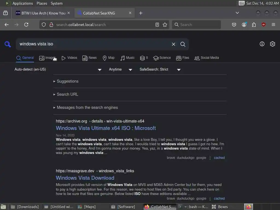The height and width of the screenshot is (210, 280).
Task: Open the uBlock Origin extension icon
Action: [x=263, y=24]
